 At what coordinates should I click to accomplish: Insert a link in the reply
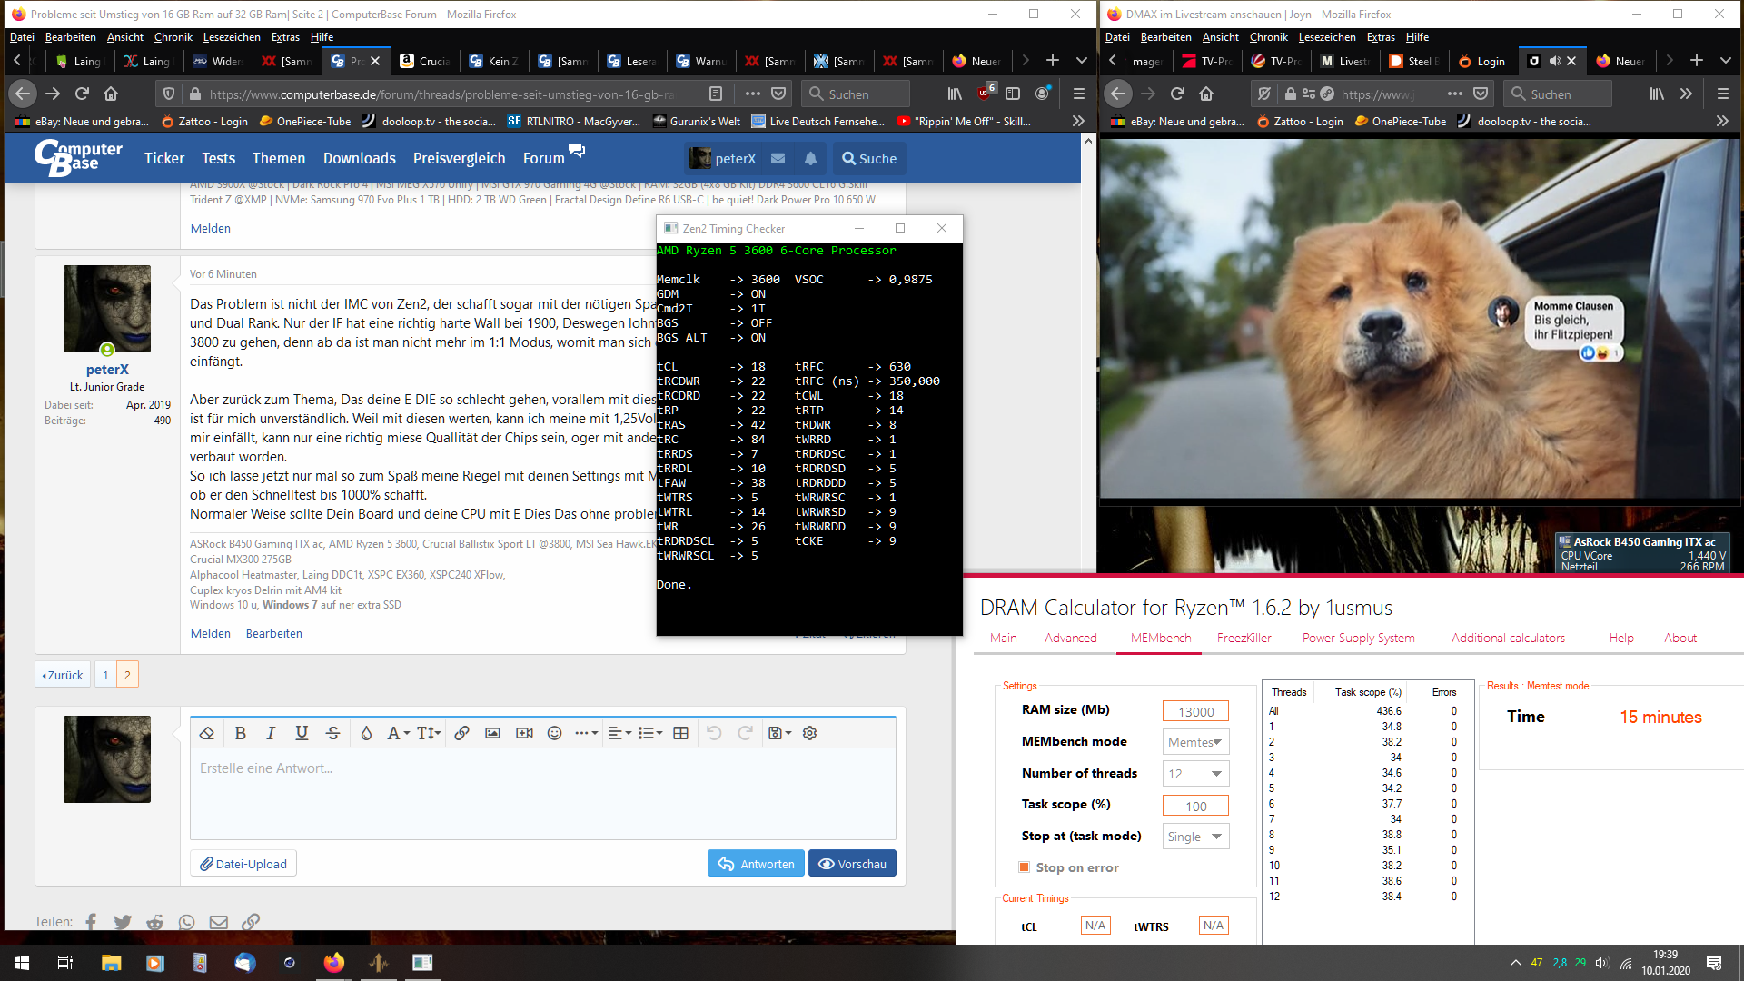point(461,733)
